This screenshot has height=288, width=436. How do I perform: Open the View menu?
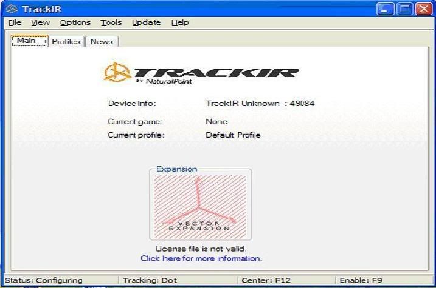[40, 22]
